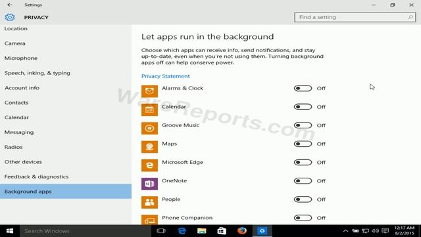The height and width of the screenshot is (237, 421).
Task: Enable Groove Music background switch
Action: click(x=303, y=125)
